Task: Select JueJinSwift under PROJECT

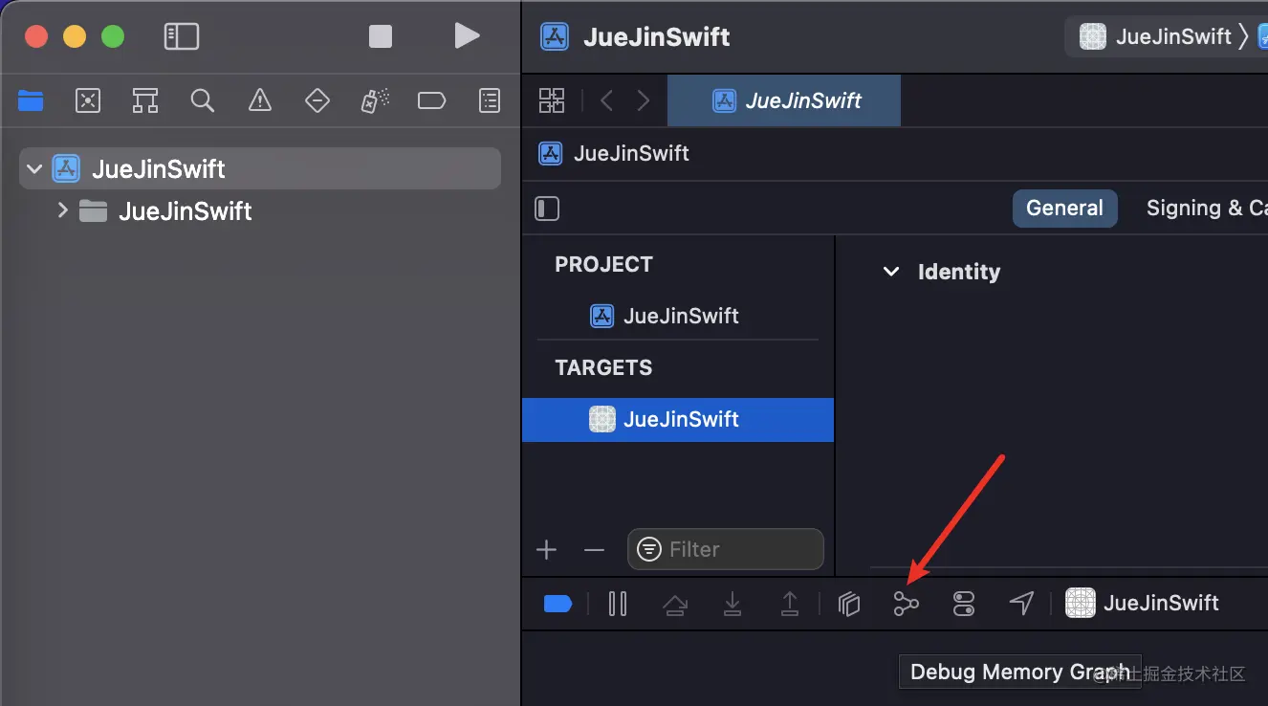Action: coord(665,316)
